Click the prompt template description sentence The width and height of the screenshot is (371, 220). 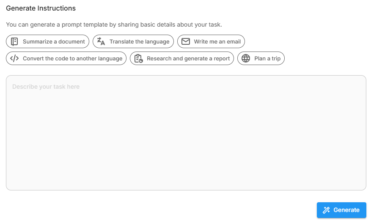coord(114,24)
